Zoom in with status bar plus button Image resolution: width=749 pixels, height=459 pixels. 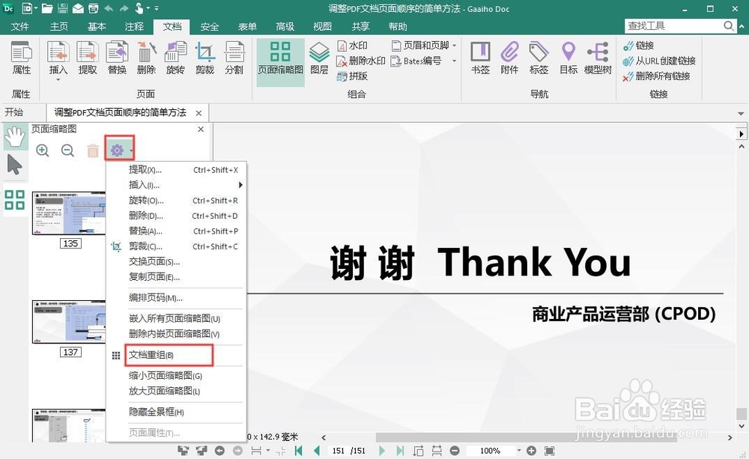pos(531,451)
